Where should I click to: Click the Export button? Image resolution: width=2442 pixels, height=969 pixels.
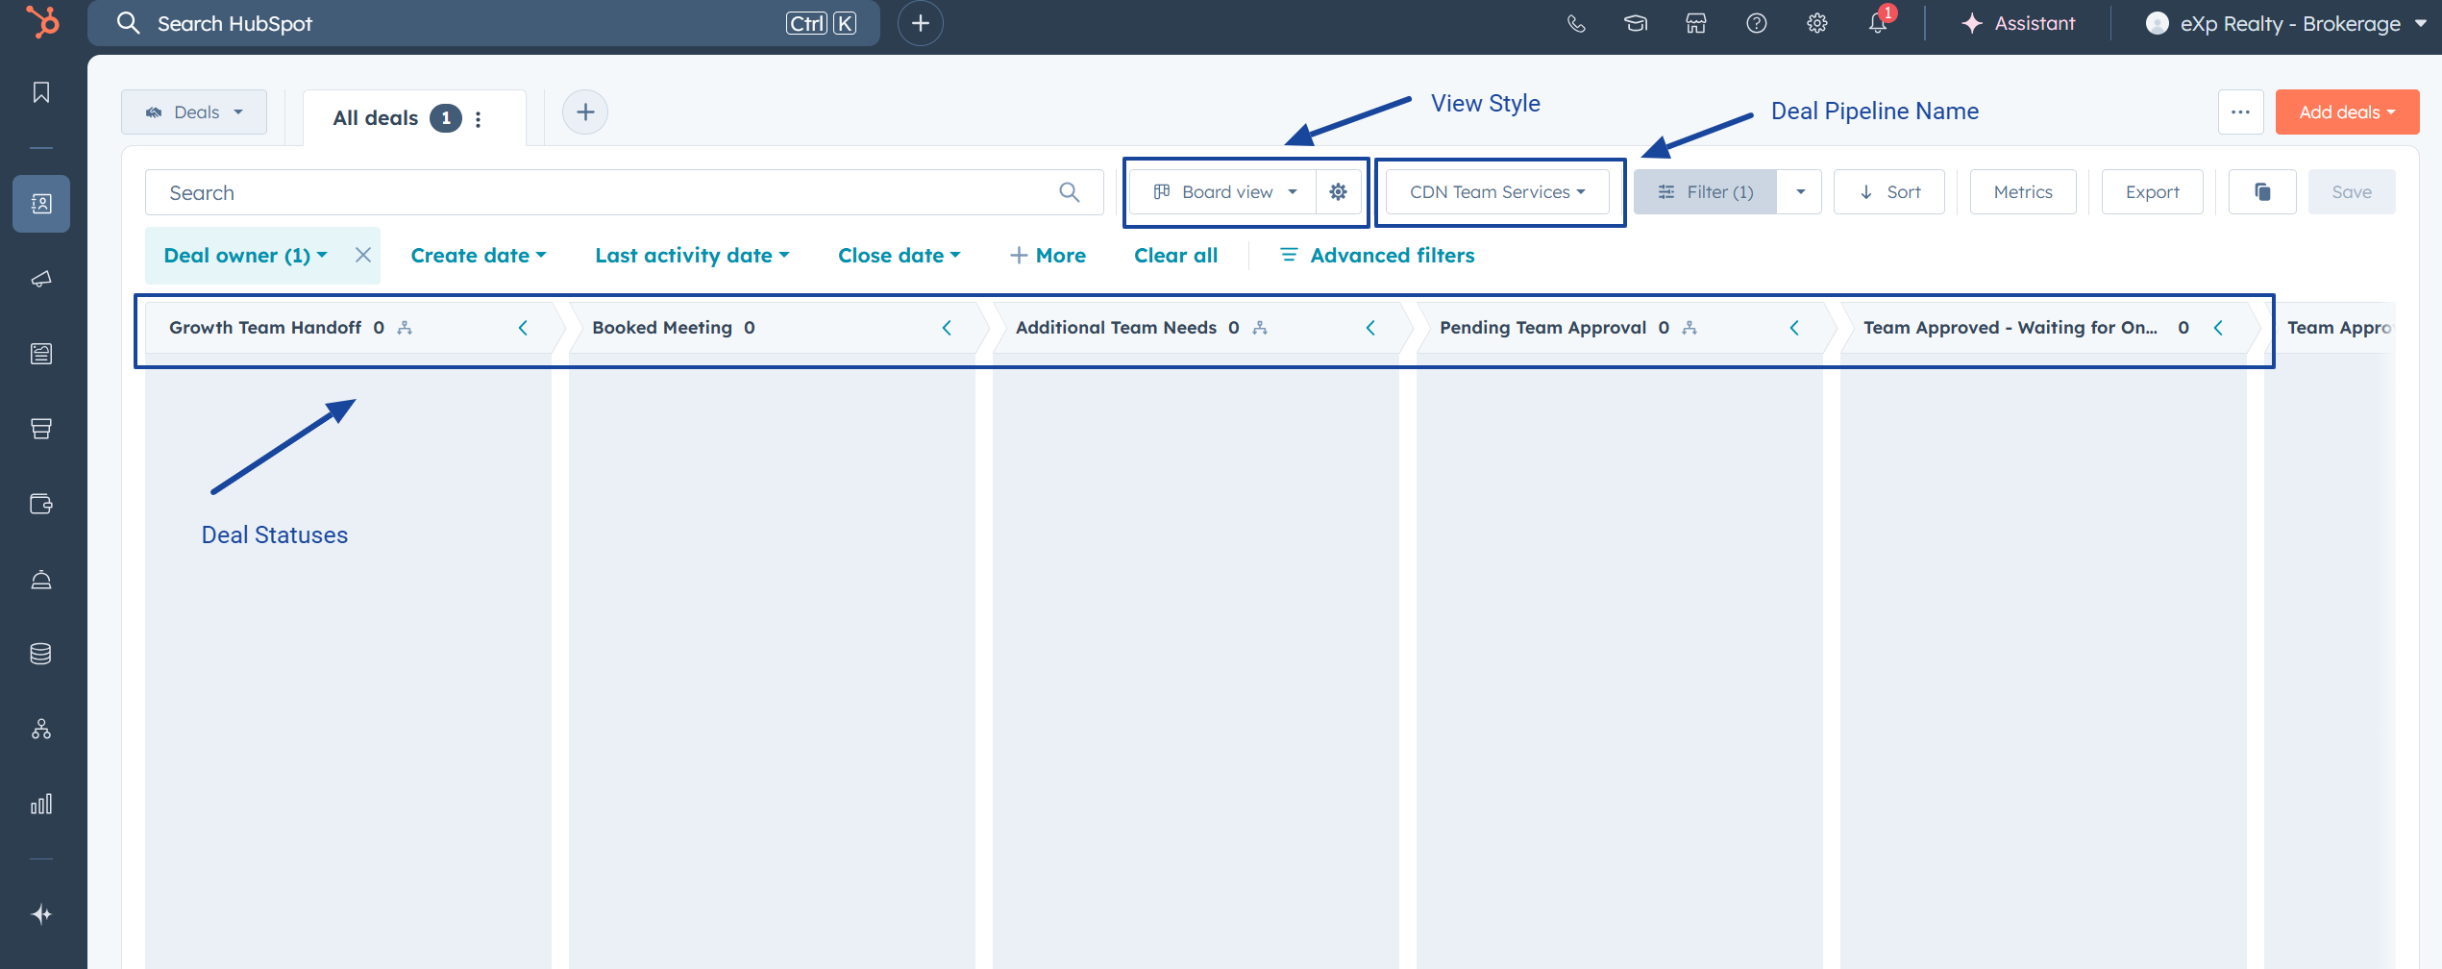2153,192
